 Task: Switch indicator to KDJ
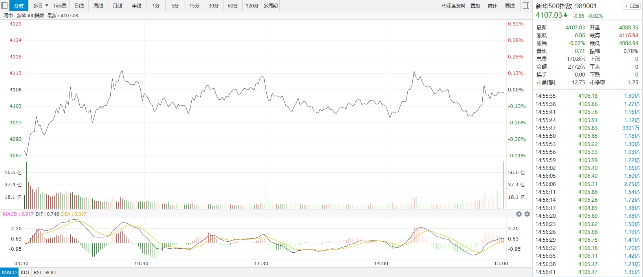point(25,272)
